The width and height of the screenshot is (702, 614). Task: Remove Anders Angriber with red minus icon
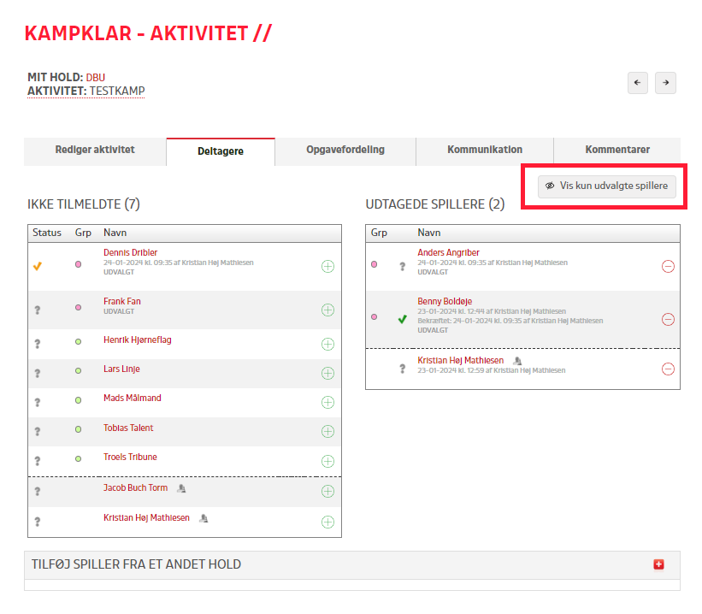[668, 266]
